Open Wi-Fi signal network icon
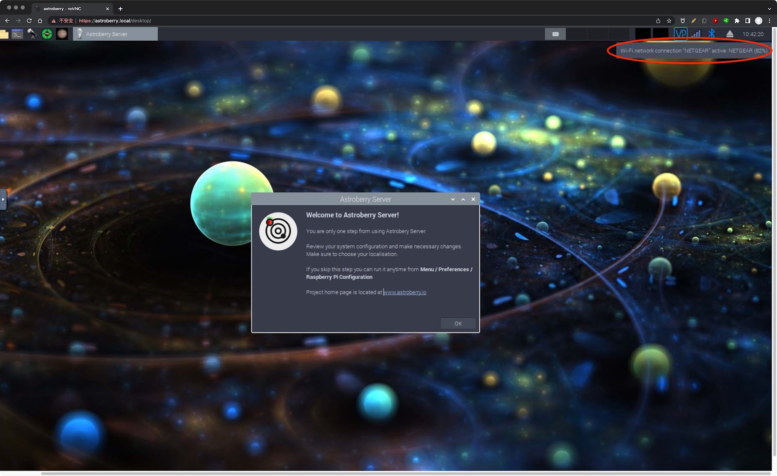This screenshot has width=777, height=476. click(696, 33)
